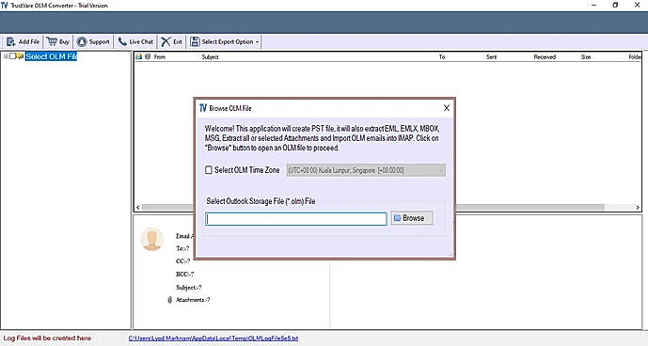Click the folder icon in the tree
Screen dimensions: 648x346
20,56
